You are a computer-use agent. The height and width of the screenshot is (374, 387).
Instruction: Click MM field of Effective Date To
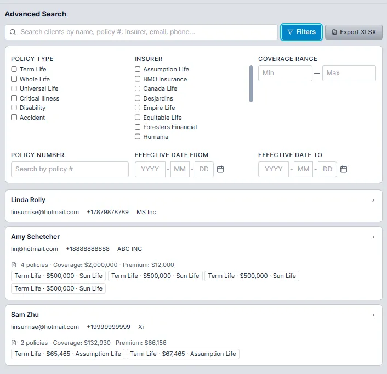(303, 170)
